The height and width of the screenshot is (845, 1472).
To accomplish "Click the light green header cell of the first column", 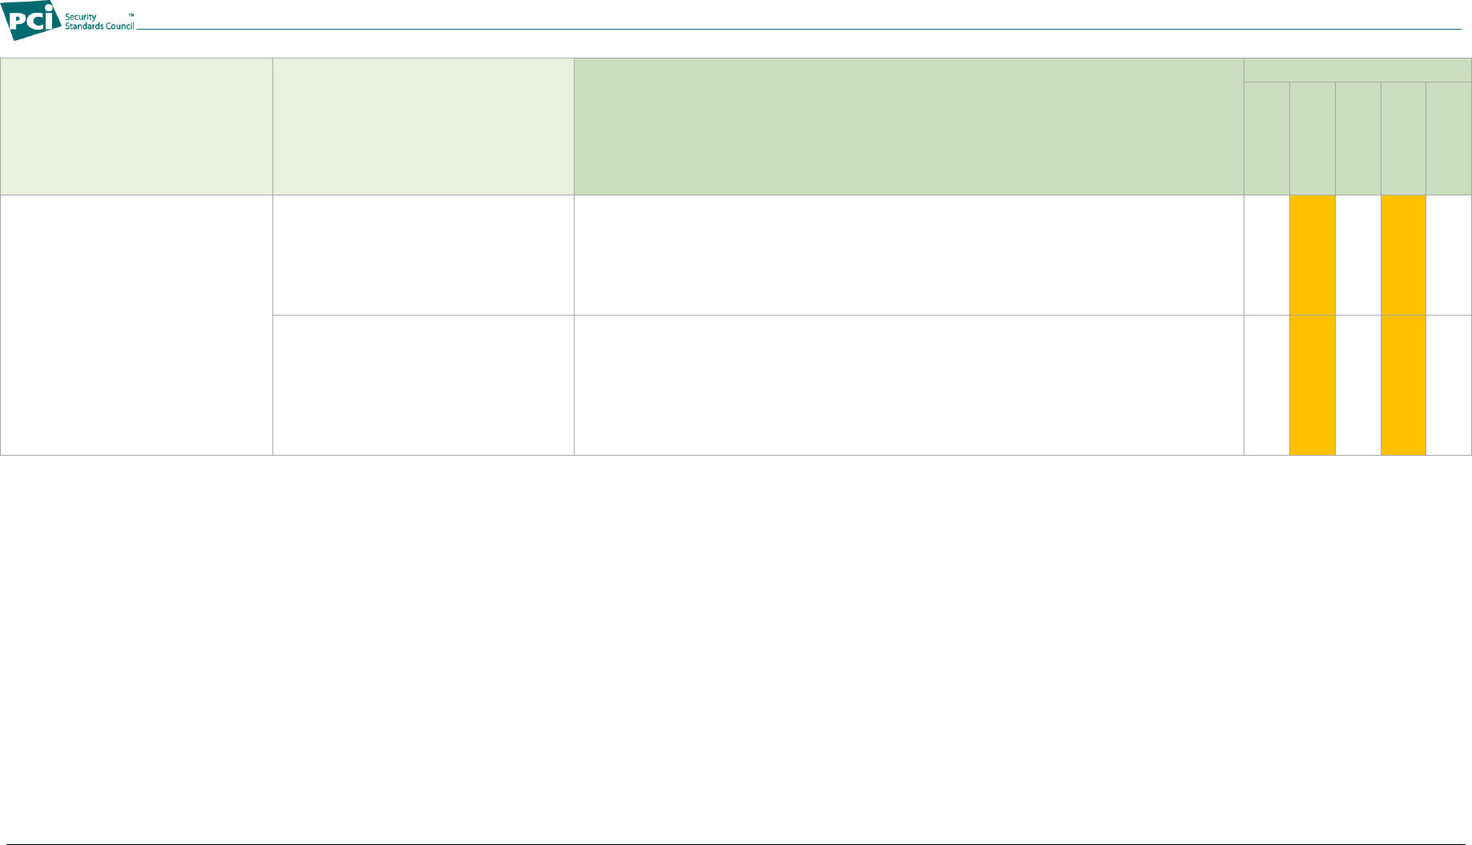I will coord(136,127).
